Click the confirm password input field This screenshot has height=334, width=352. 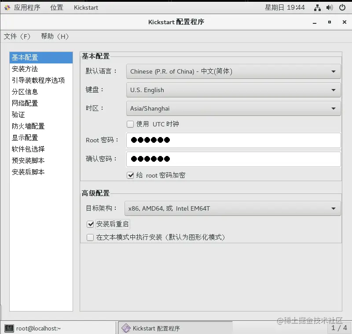(x=234, y=159)
